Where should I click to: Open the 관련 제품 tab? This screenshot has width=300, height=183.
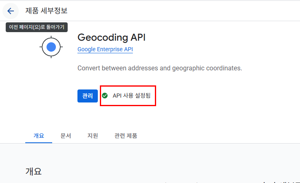pyautogui.click(x=126, y=136)
